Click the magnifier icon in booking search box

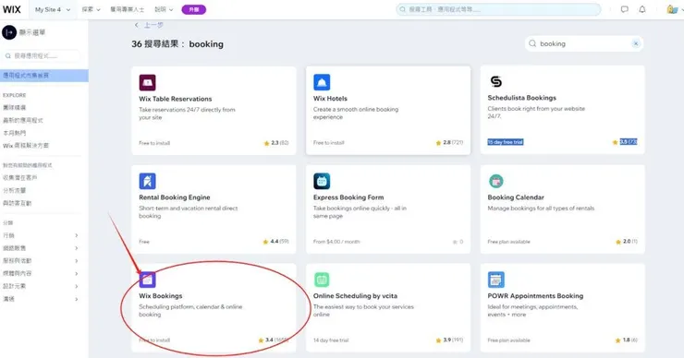tap(532, 43)
